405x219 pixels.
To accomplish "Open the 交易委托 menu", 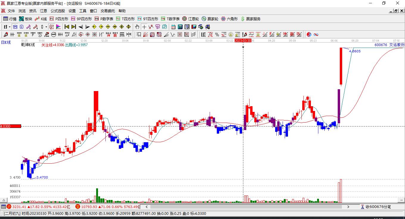I will click(x=108, y=11).
